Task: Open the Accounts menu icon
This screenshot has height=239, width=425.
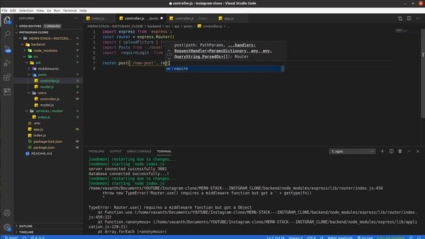Action: coord(7,213)
